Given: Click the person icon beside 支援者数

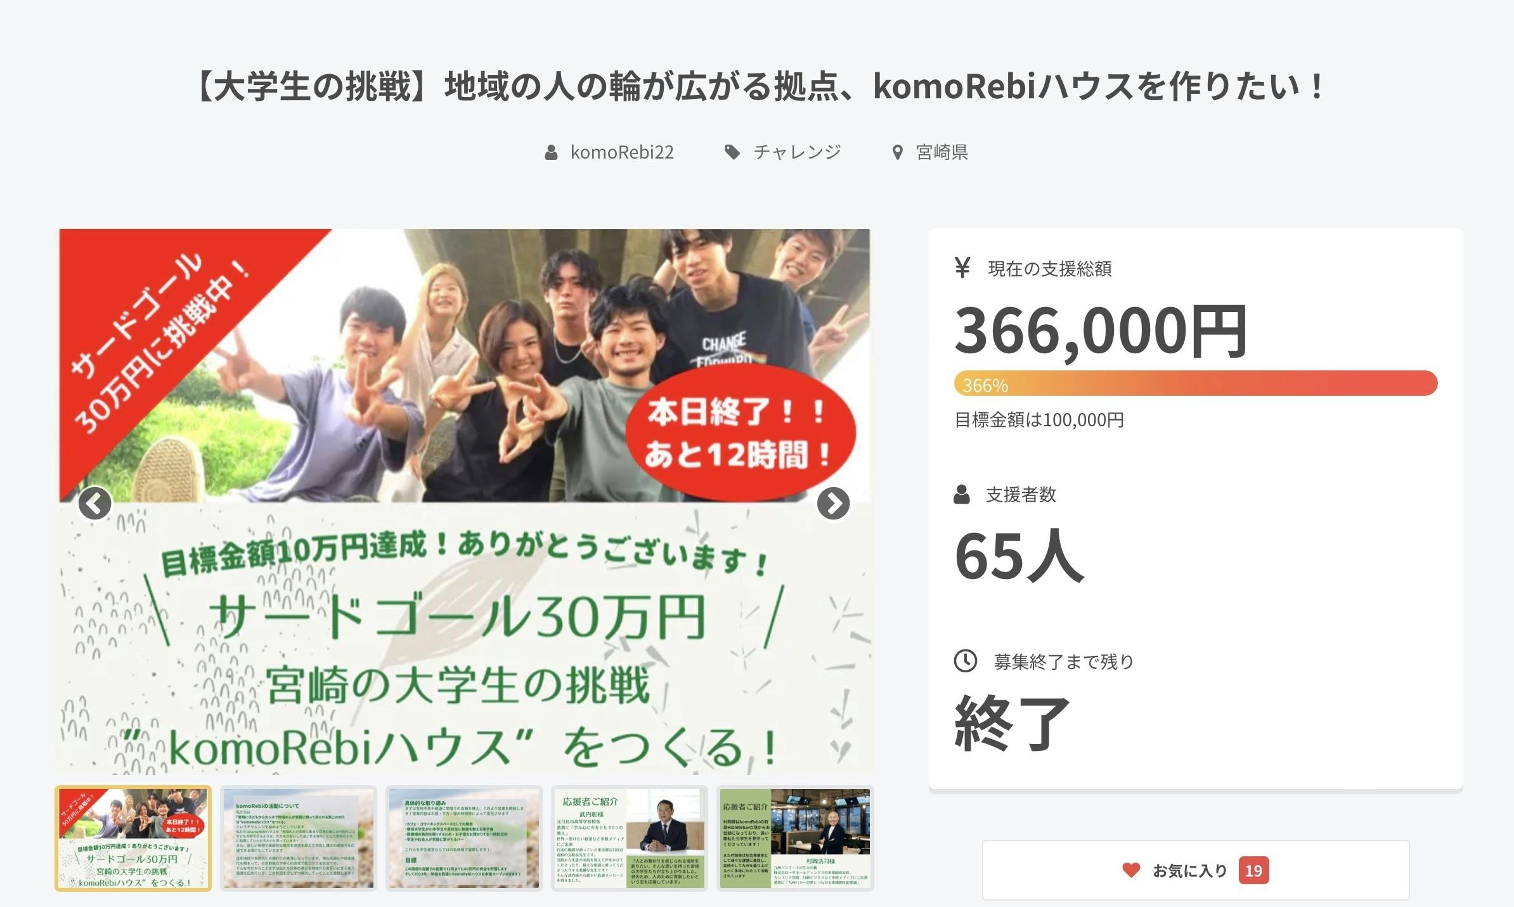Looking at the screenshot, I should 962,494.
